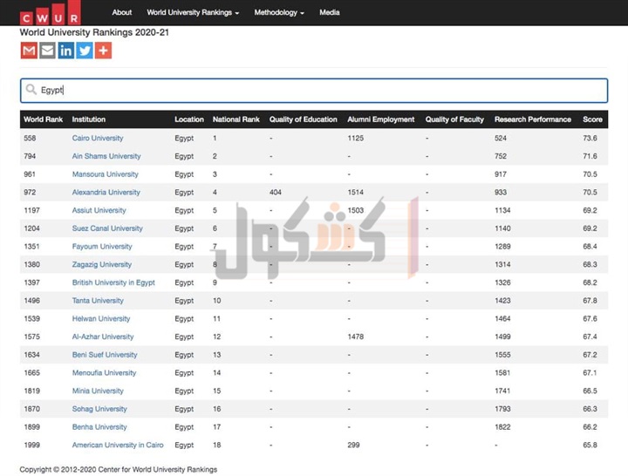Open the About menu item

coord(122,13)
